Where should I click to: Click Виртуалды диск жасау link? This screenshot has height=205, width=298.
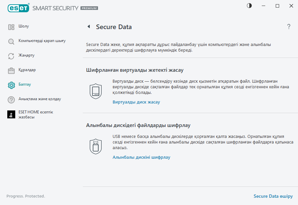pyautogui.click(x=136, y=102)
